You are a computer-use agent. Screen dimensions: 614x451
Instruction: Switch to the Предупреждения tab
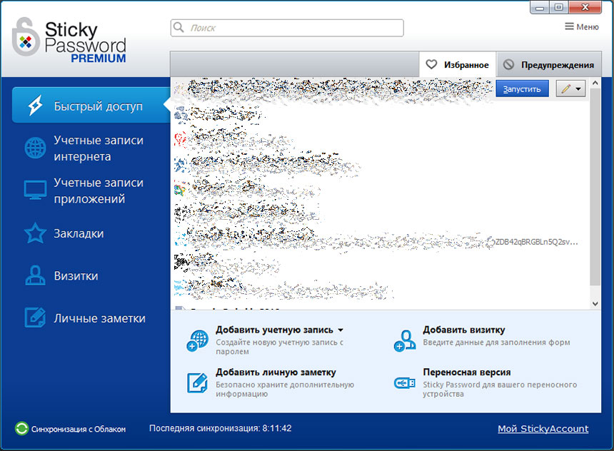point(548,65)
